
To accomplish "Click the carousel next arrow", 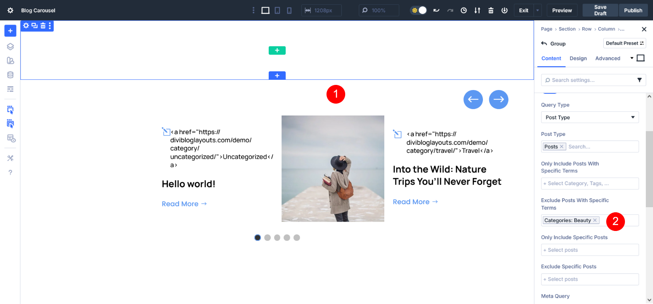I will tap(499, 99).
